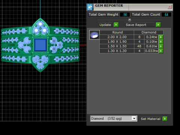Image resolution: width=180 pixels, height=135 pixels.
Task: Click the Total Gem Count value field
Action: pyautogui.click(x=166, y=15)
